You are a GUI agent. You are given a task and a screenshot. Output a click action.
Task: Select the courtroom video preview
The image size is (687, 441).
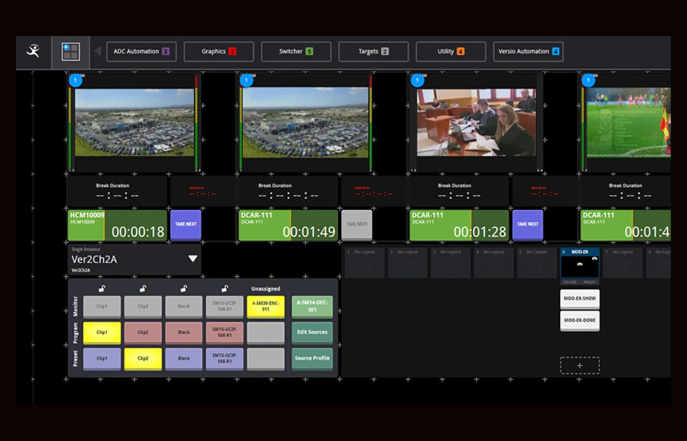[476, 122]
